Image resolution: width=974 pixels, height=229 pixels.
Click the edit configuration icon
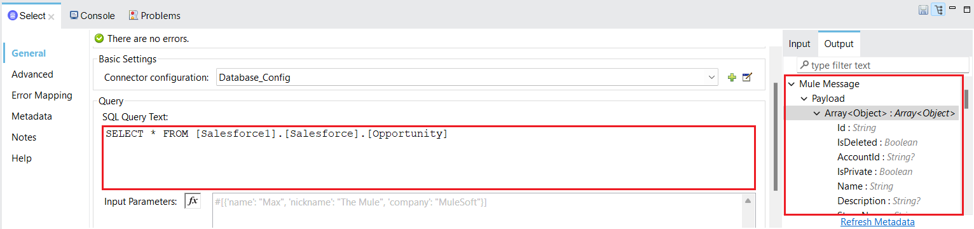click(747, 78)
